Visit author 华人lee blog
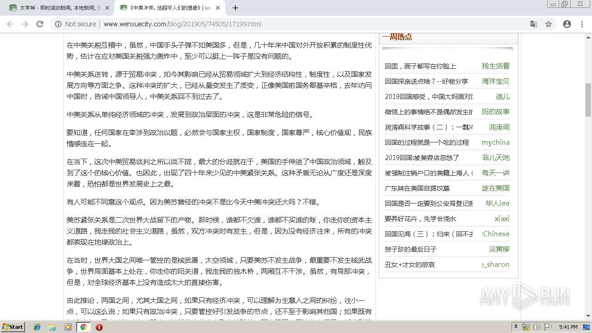The image size is (592, 333). (497, 203)
